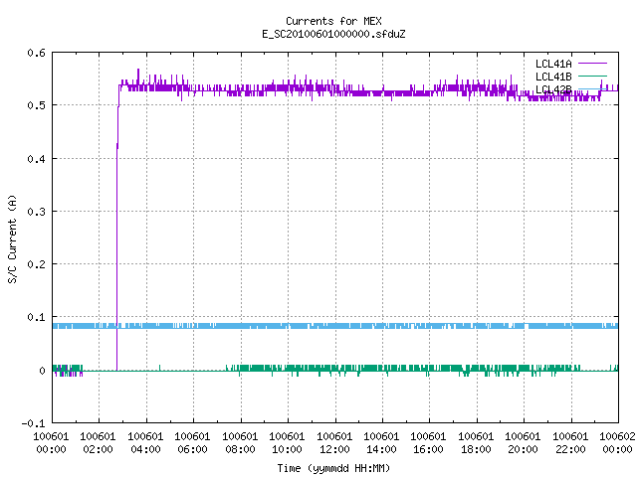Click the 0.2 y-axis tick label
This screenshot has width=637, height=477.
point(36,264)
